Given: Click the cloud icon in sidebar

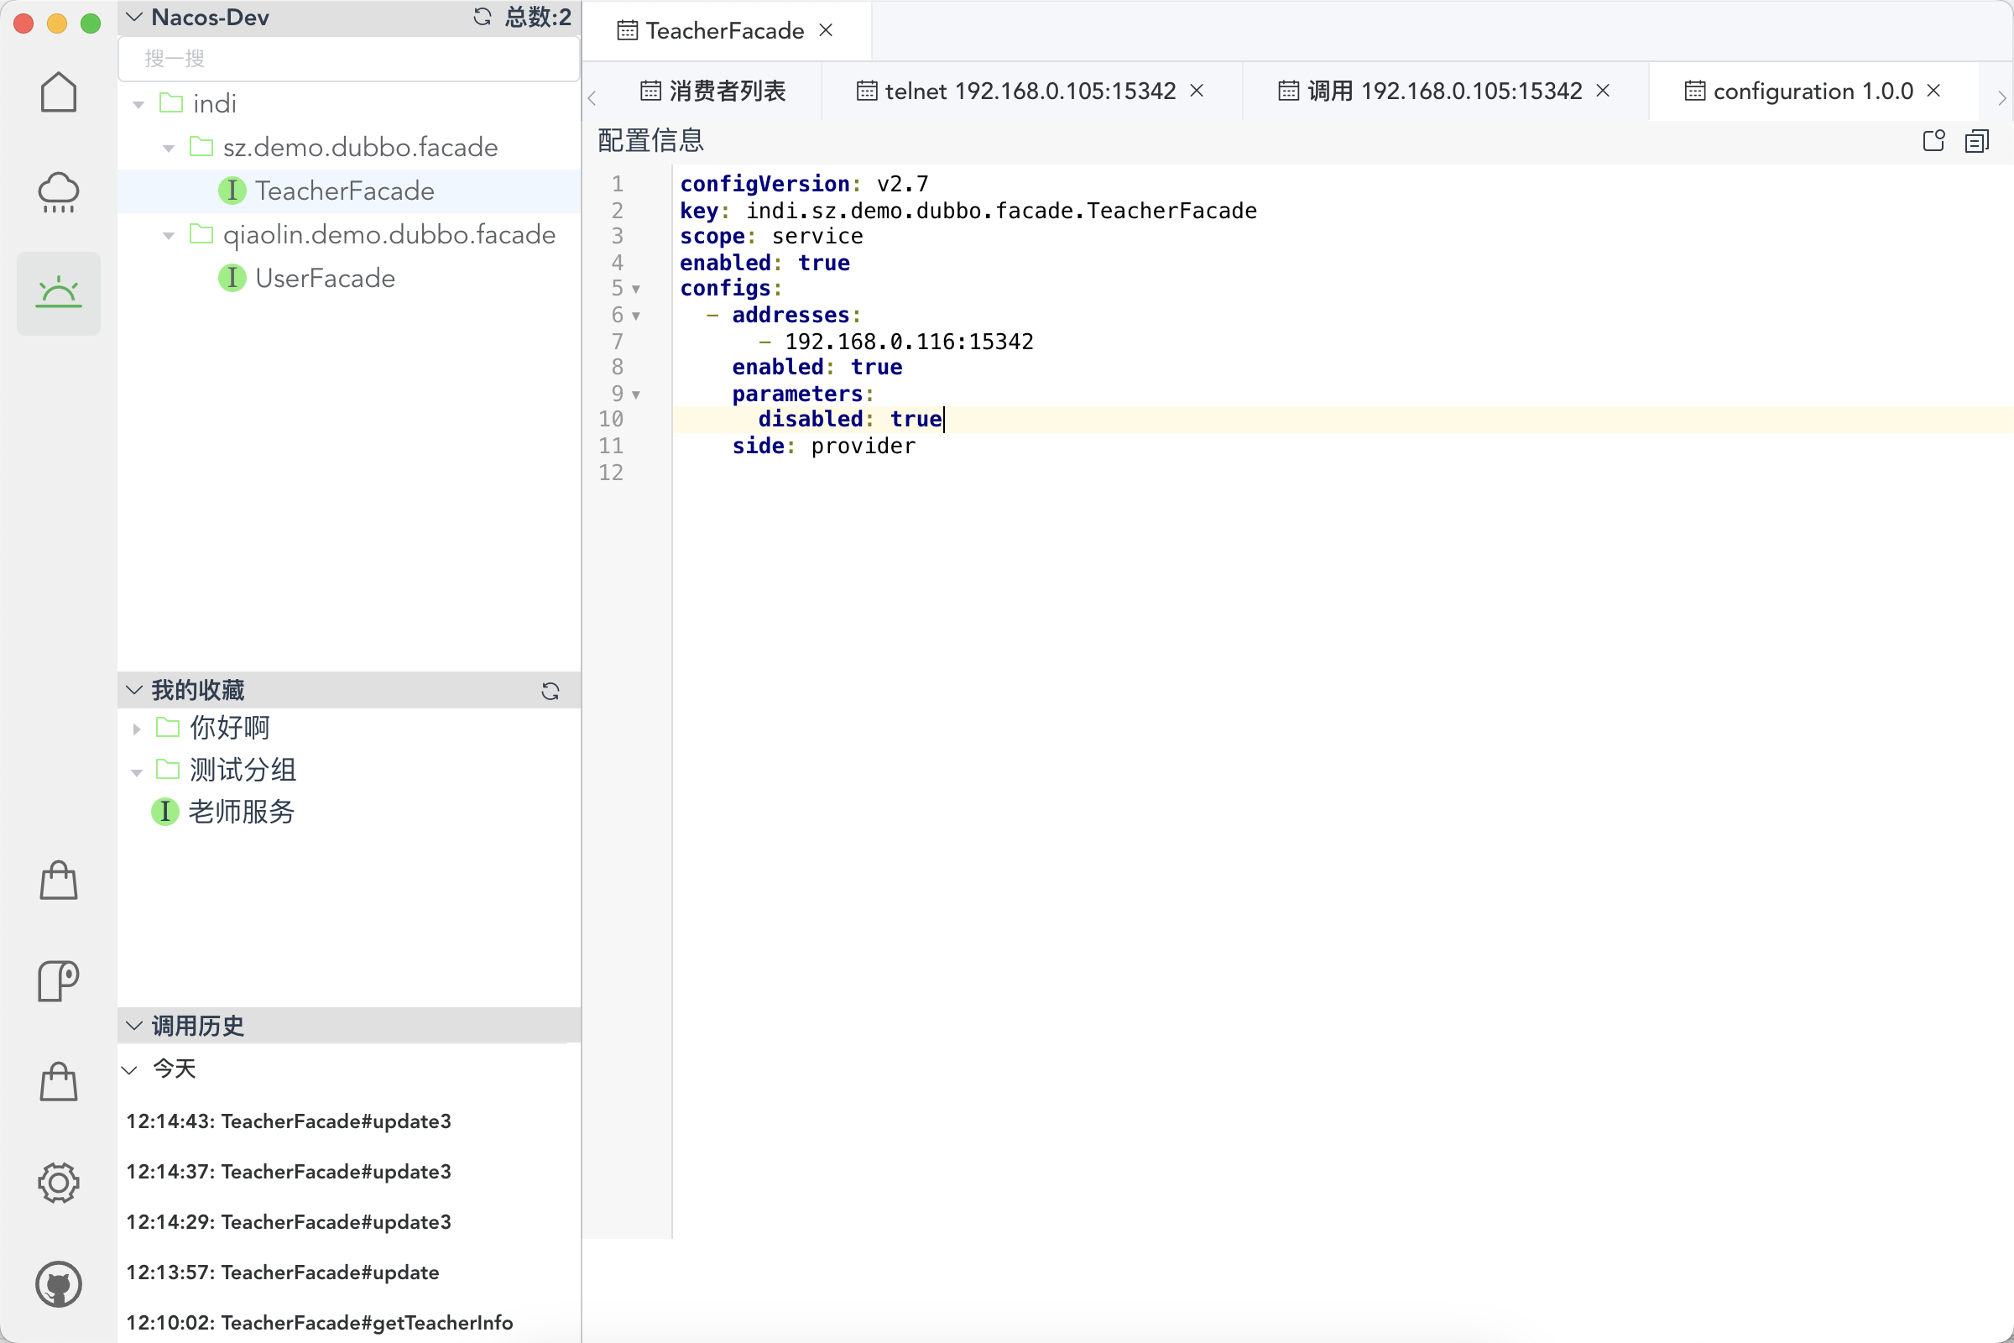Looking at the screenshot, I should (x=58, y=193).
